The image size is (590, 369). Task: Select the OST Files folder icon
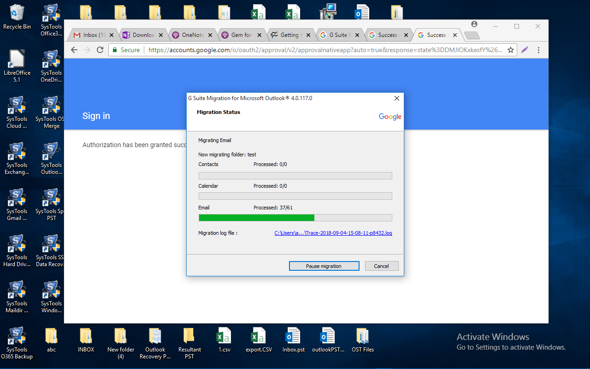pyautogui.click(x=363, y=339)
